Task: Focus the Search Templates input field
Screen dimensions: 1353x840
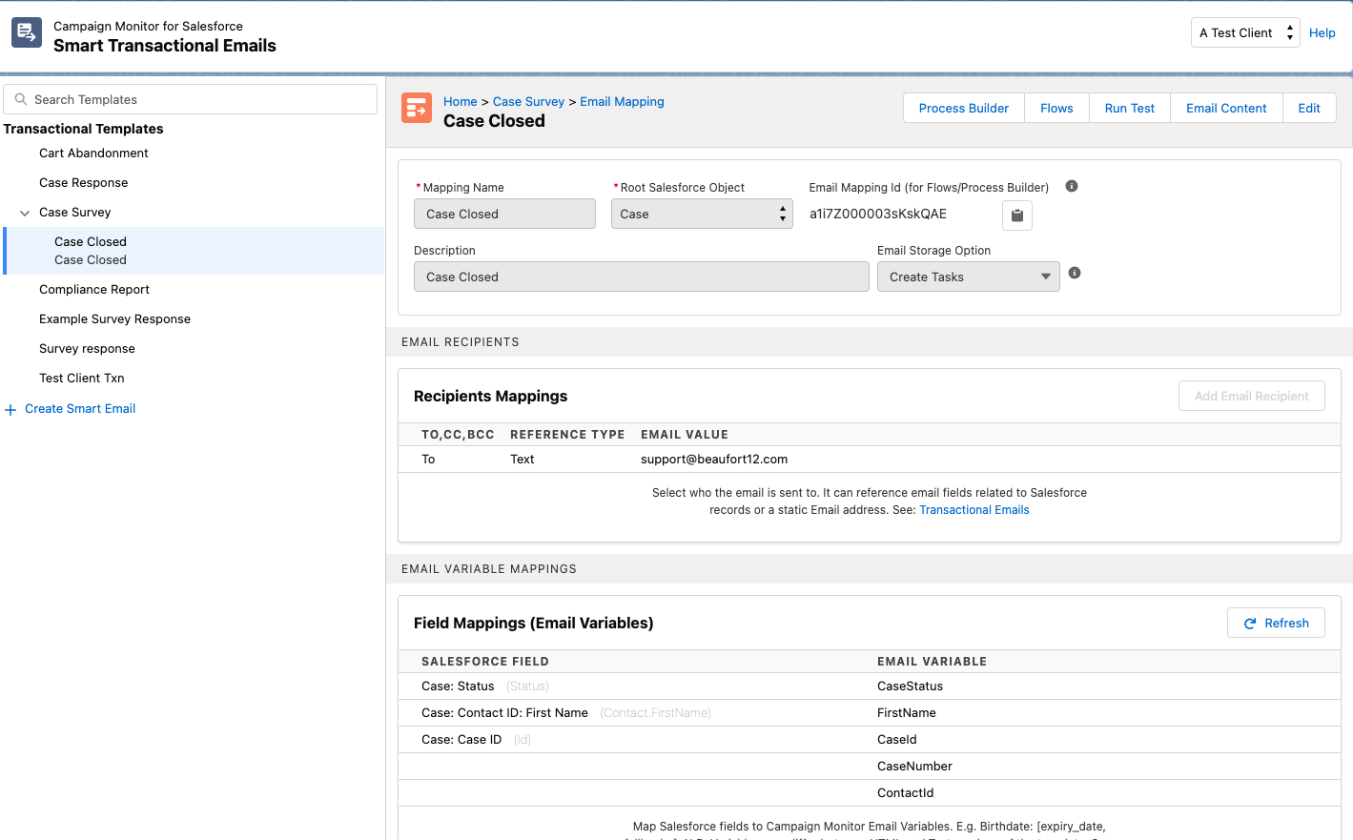Action: tap(200, 99)
